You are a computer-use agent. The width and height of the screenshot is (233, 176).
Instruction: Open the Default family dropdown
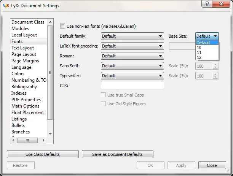pos(132,36)
